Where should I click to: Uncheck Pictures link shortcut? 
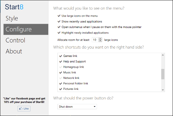(x=61, y=89)
